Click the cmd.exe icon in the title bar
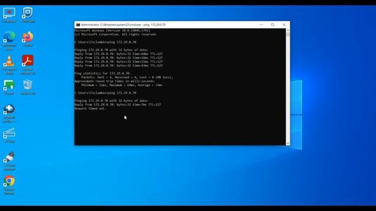This screenshot has height=211, width=376. [78, 25]
